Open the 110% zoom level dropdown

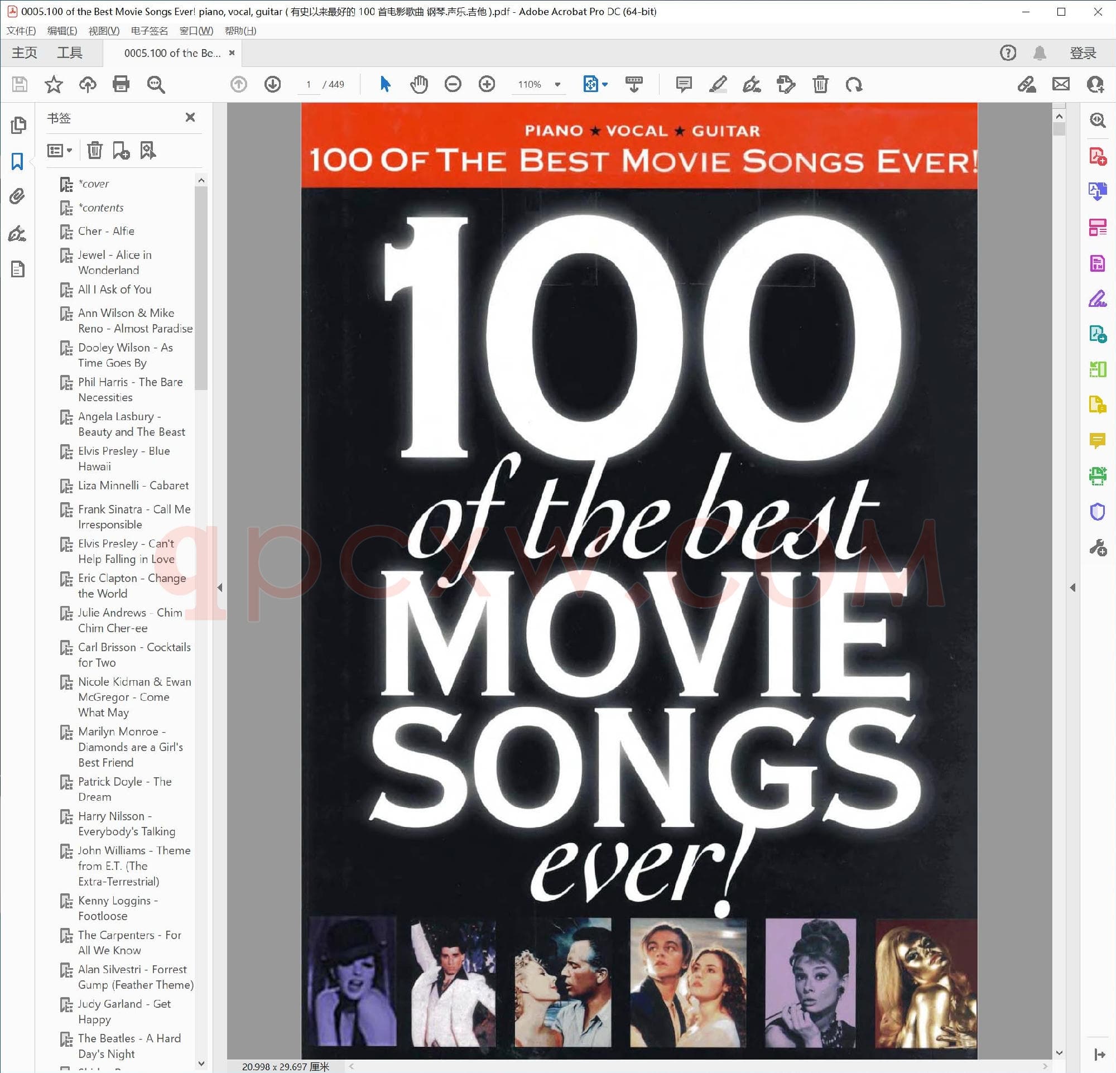[557, 84]
